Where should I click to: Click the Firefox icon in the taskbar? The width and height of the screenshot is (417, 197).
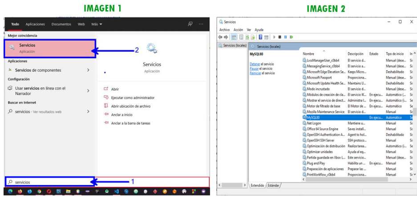coord(19,192)
